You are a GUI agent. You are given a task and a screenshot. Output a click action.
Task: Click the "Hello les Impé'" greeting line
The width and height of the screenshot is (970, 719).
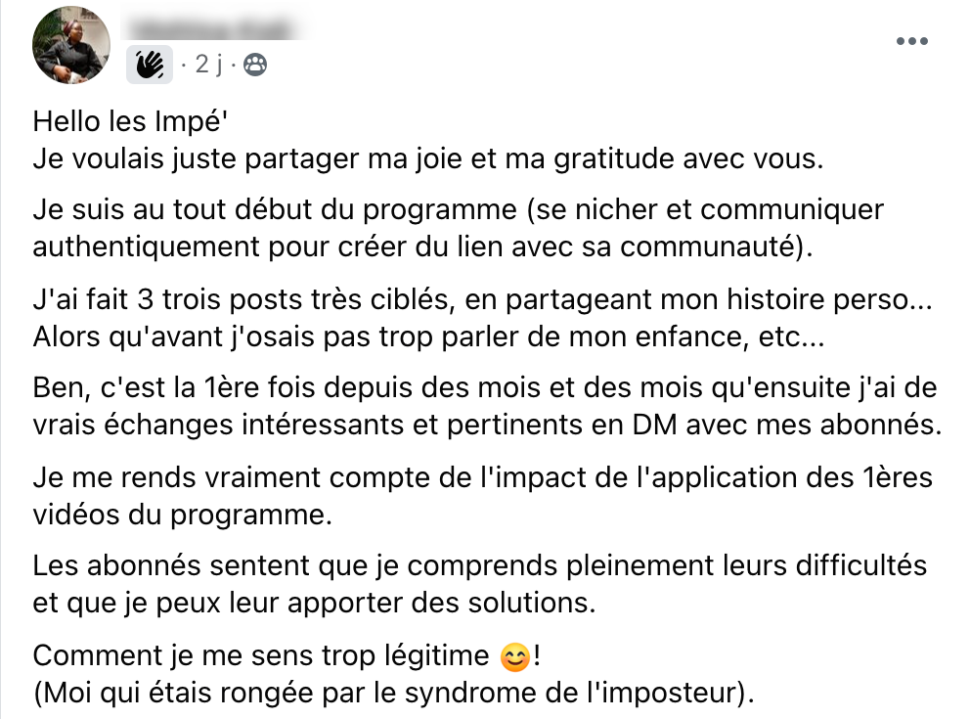[130, 121]
